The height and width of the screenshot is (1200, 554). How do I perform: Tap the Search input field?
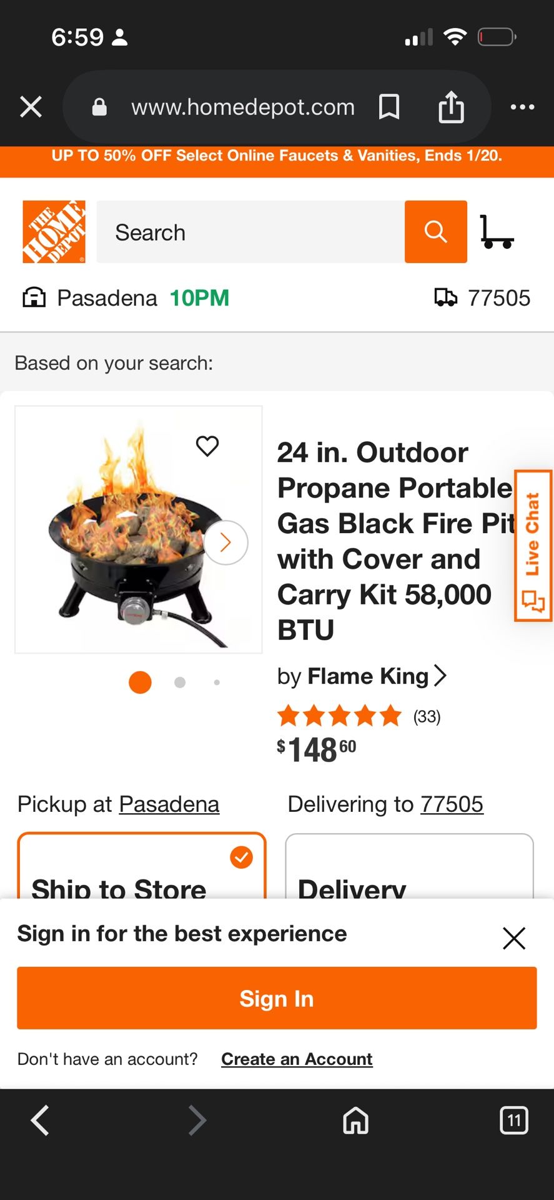tap(250, 232)
